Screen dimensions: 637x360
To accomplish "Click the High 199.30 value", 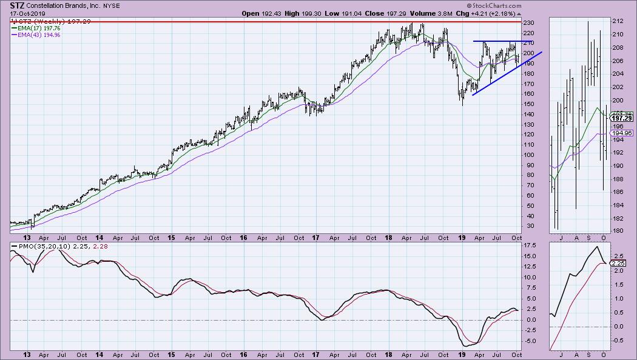I will pos(303,13).
